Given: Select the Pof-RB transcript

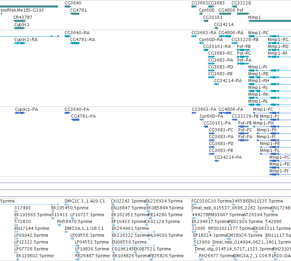Looking at the screenshot, I should tap(243, 50).
